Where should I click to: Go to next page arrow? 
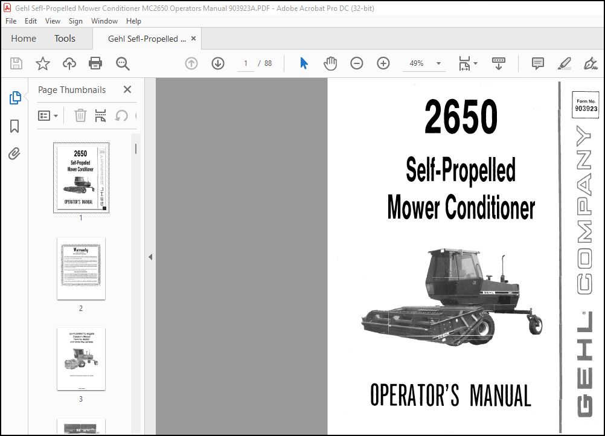(218, 63)
